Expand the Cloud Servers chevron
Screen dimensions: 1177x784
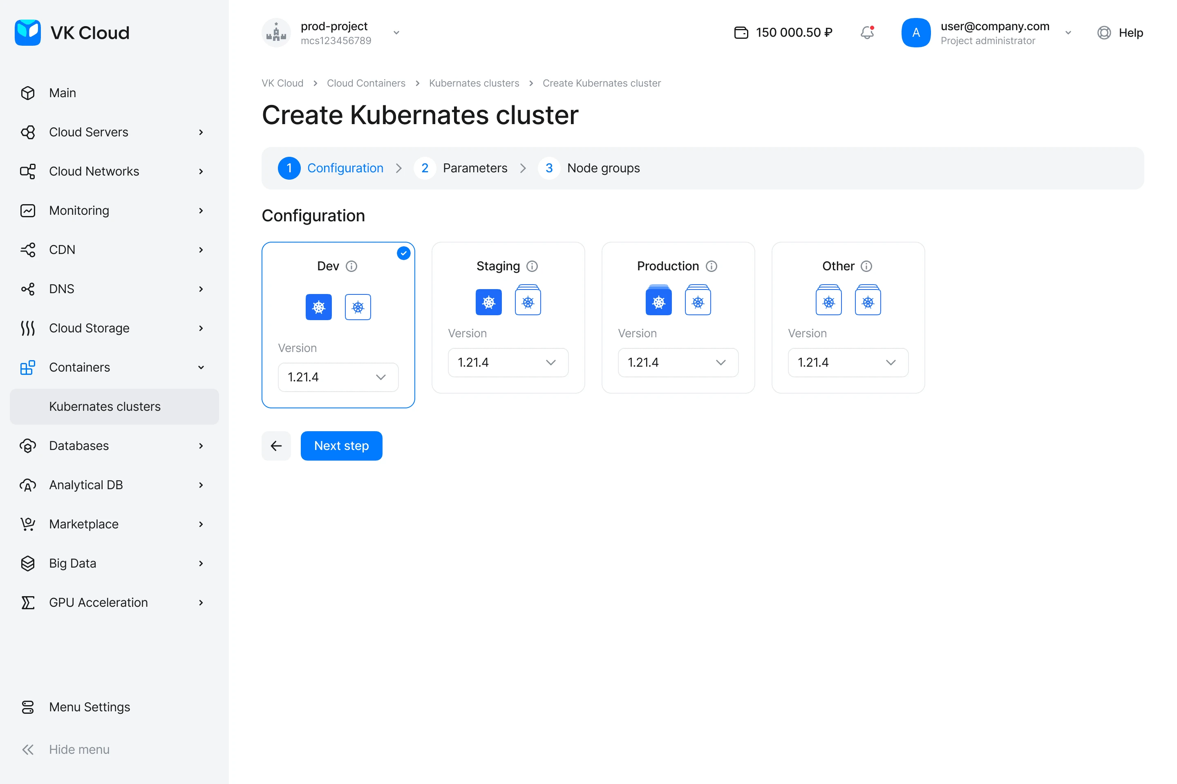pyautogui.click(x=201, y=132)
